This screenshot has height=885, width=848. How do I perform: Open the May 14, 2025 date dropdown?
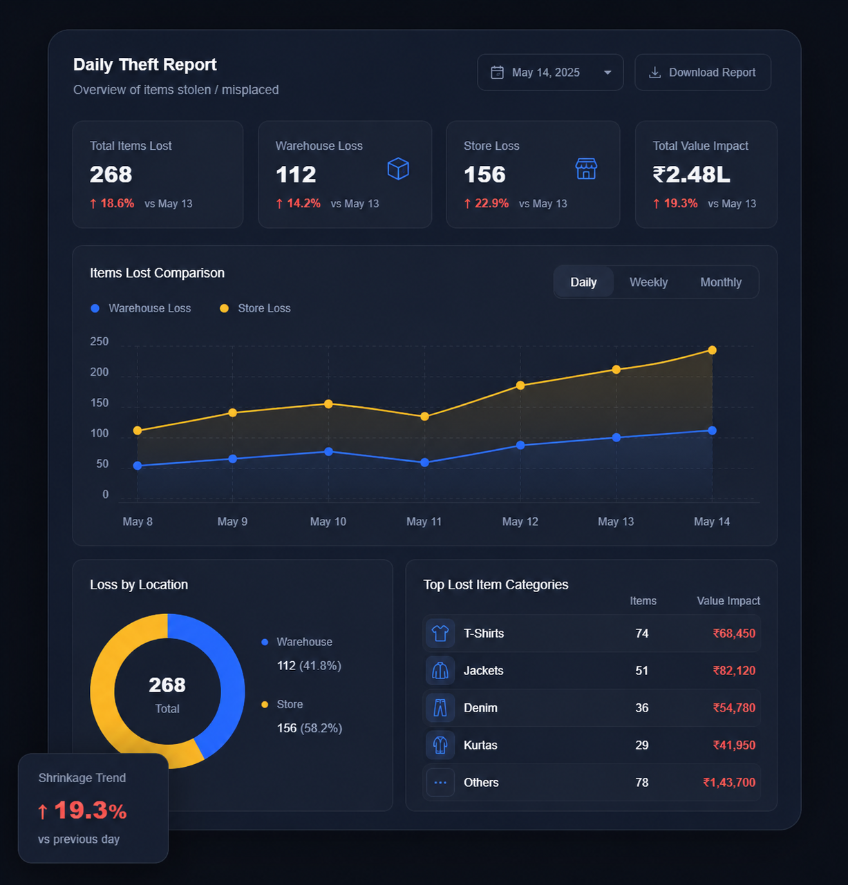click(x=550, y=73)
